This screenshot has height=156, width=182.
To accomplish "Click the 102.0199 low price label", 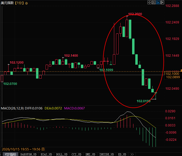I will tap(144, 101).
